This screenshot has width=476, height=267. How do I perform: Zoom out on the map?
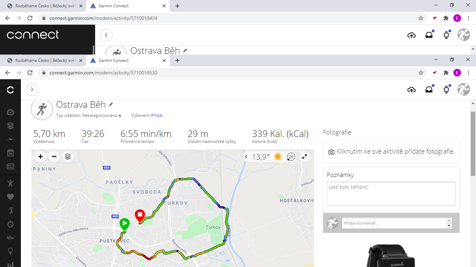coord(54,157)
